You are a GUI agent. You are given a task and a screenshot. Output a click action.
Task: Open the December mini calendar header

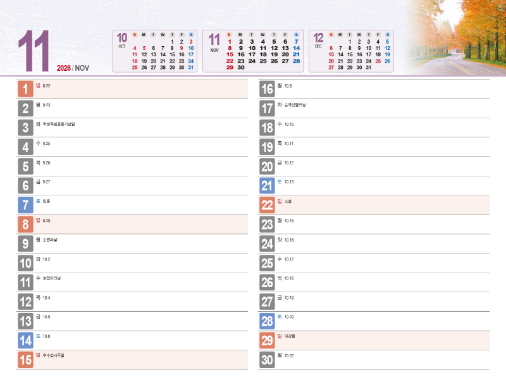pyautogui.click(x=318, y=39)
